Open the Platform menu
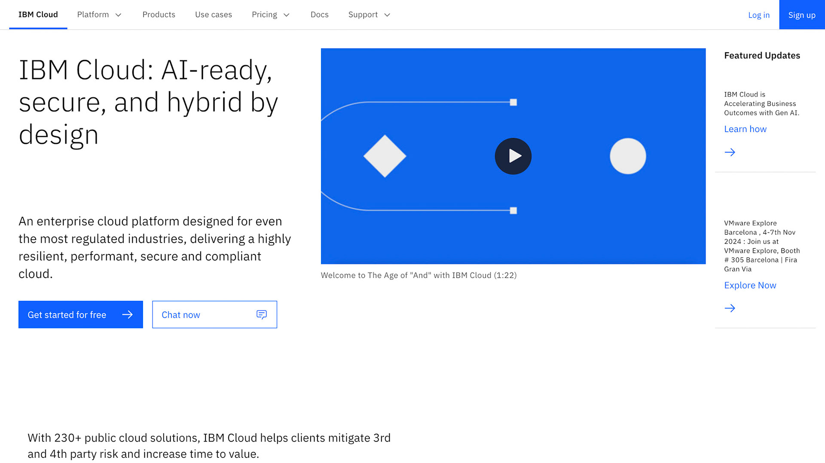This screenshot has height=463, width=825. tap(99, 15)
